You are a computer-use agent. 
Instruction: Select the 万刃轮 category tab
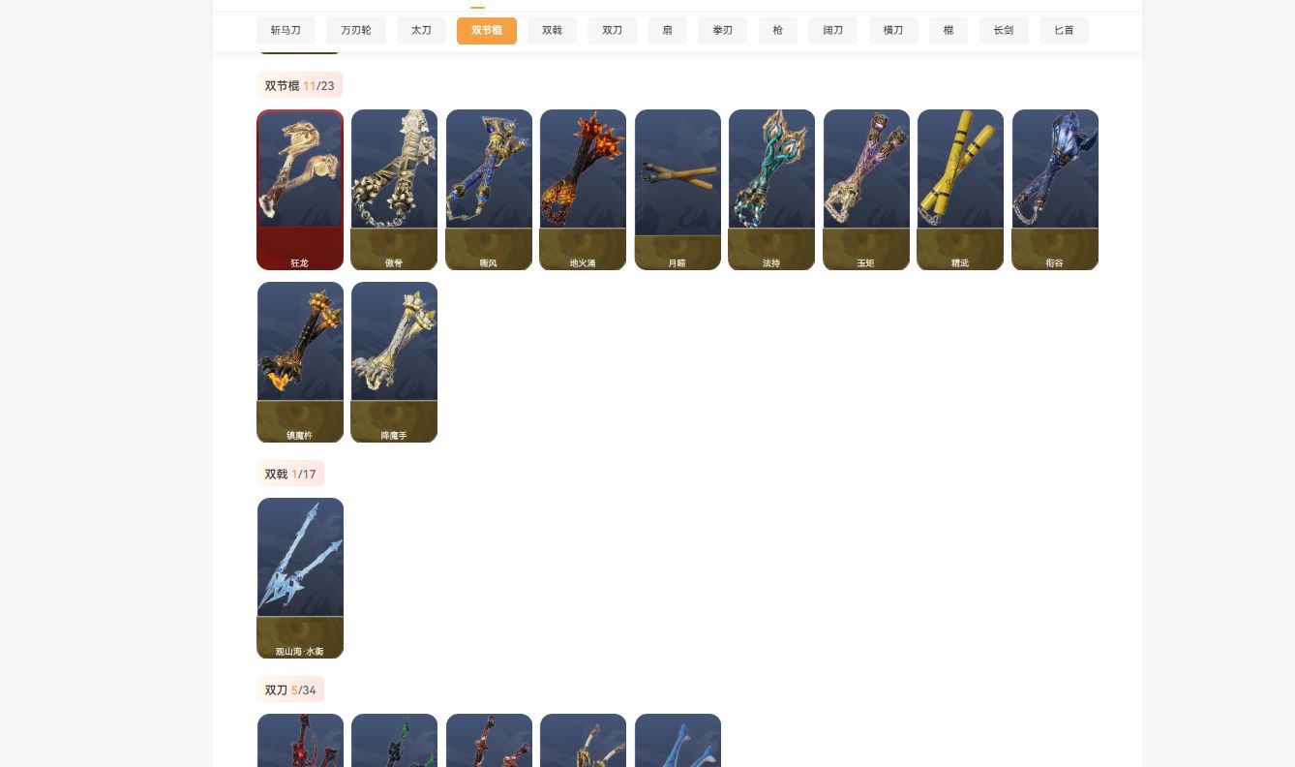[x=355, y=31]
